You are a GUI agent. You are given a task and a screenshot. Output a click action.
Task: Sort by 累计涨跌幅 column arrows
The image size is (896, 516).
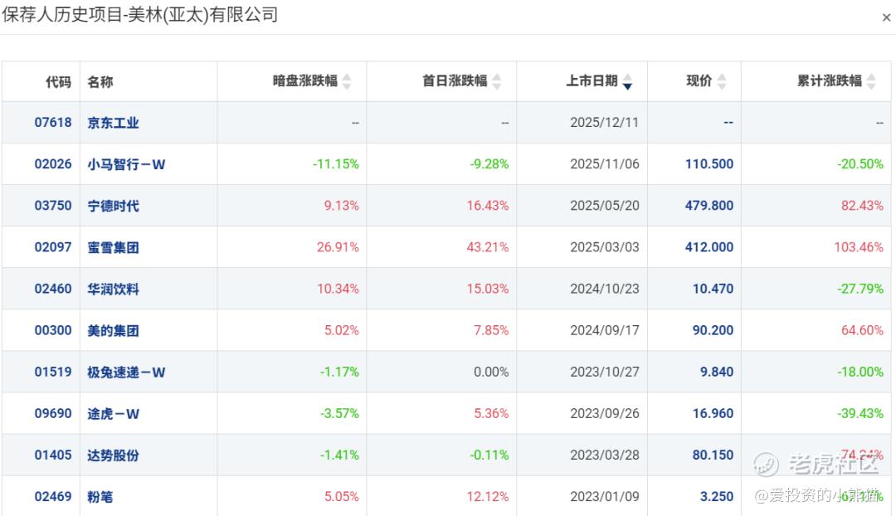[x=871, y=82]
